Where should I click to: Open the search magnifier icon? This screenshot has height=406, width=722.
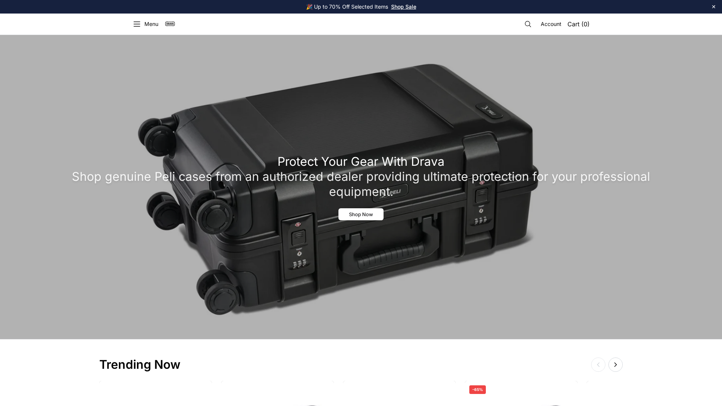pyautogui.click(x=528, y=24)
